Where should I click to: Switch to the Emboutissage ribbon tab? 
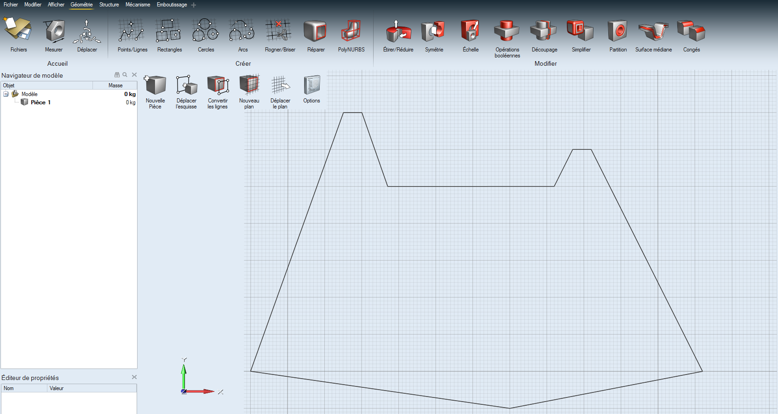click(172, 5)
